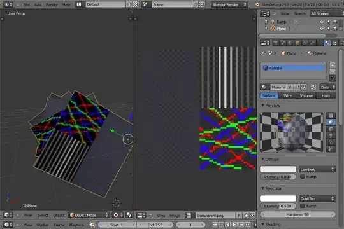Screen dimensions: 344x229
Task: Select Surface material type
Action: 269,95
